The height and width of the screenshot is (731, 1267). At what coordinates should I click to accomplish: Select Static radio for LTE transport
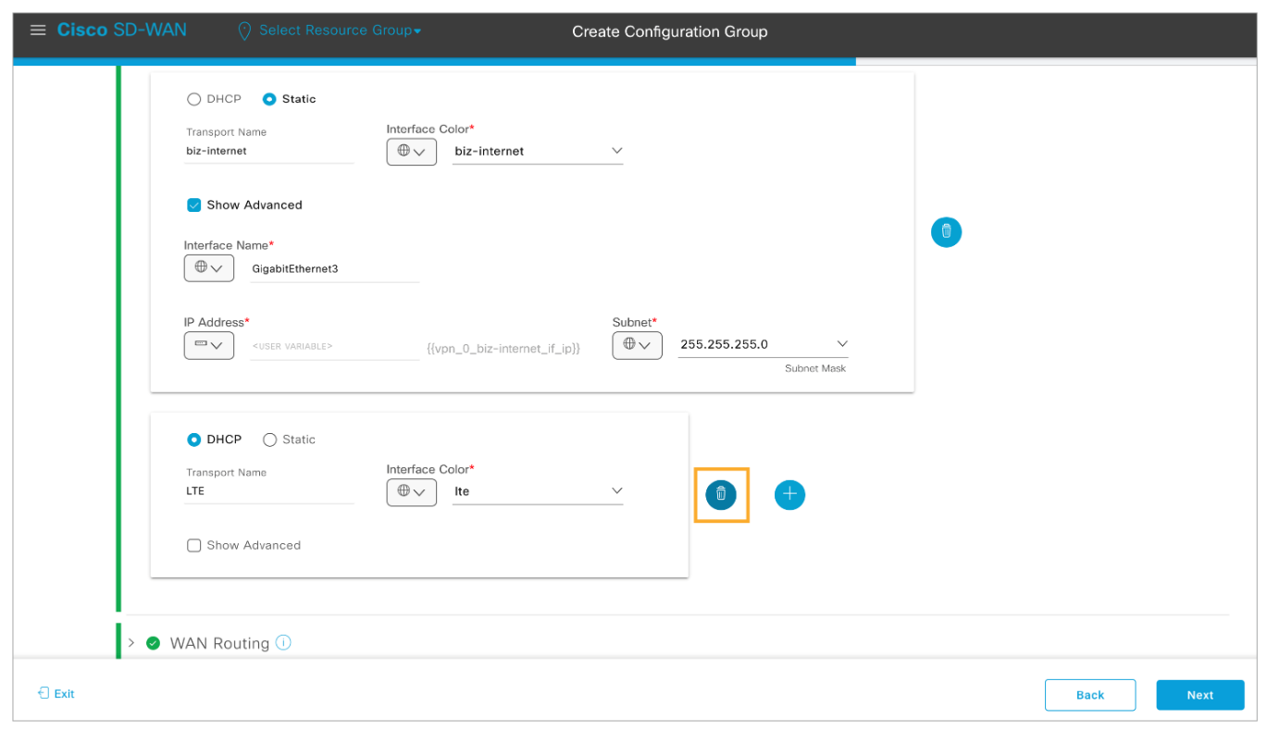pos(270,440)
